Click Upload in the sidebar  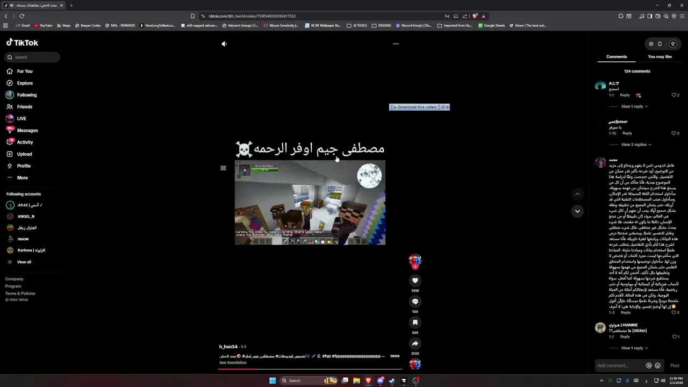pos(19,154)
